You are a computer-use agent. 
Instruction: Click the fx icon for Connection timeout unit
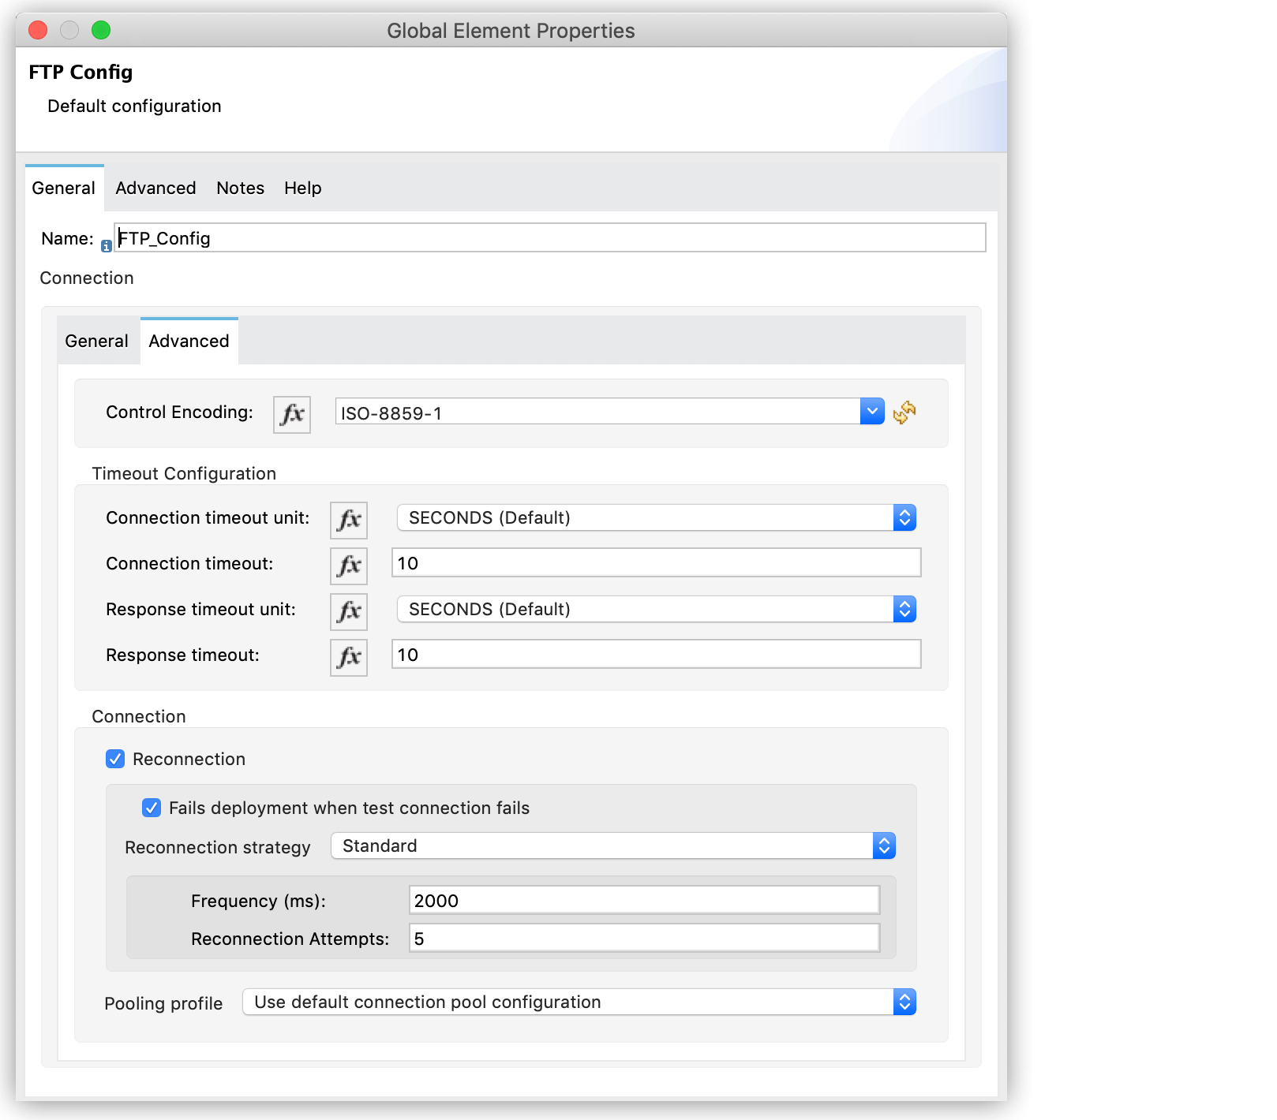click(348, 519)
